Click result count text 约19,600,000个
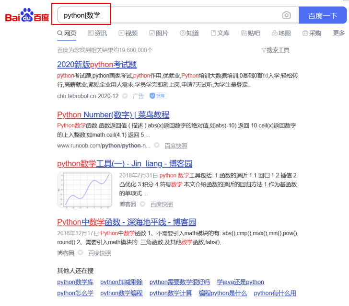 tap(133, 50)
